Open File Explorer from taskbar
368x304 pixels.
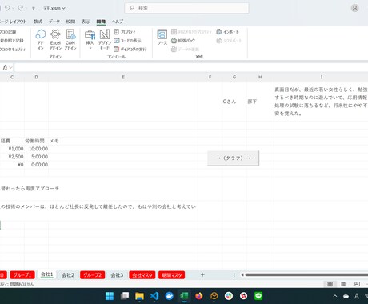pyautogui.click(x=139, y=296)
